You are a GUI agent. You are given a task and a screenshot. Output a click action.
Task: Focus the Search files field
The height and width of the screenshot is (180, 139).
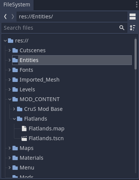(x=64, y=28)
